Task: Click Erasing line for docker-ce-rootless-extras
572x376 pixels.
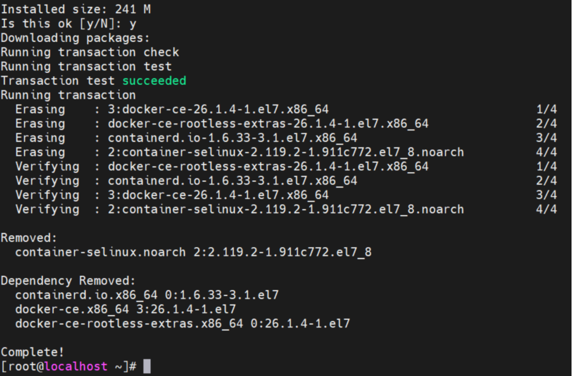Action: click(286, 123)
